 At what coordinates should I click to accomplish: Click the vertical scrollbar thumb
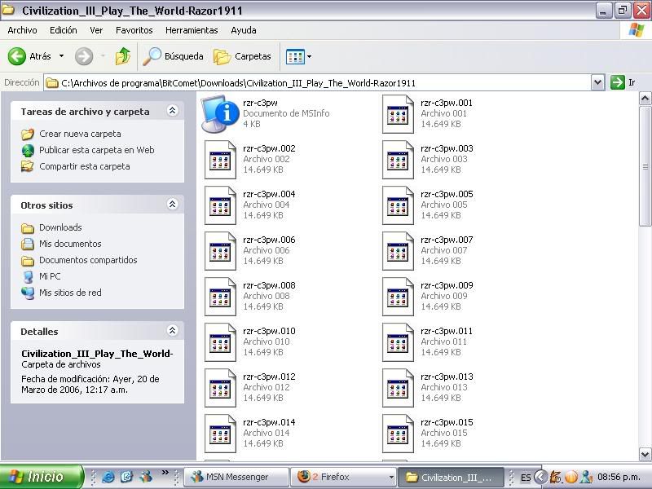645,166
